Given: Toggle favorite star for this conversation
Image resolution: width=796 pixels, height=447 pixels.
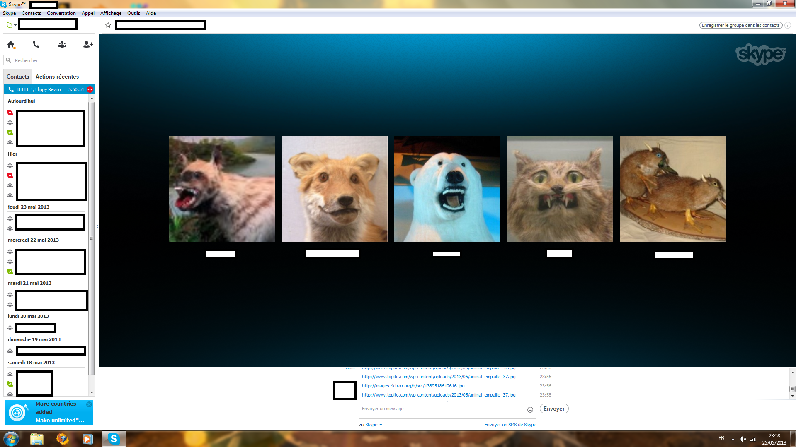Looking at the screenshot, I should point(108,25).
